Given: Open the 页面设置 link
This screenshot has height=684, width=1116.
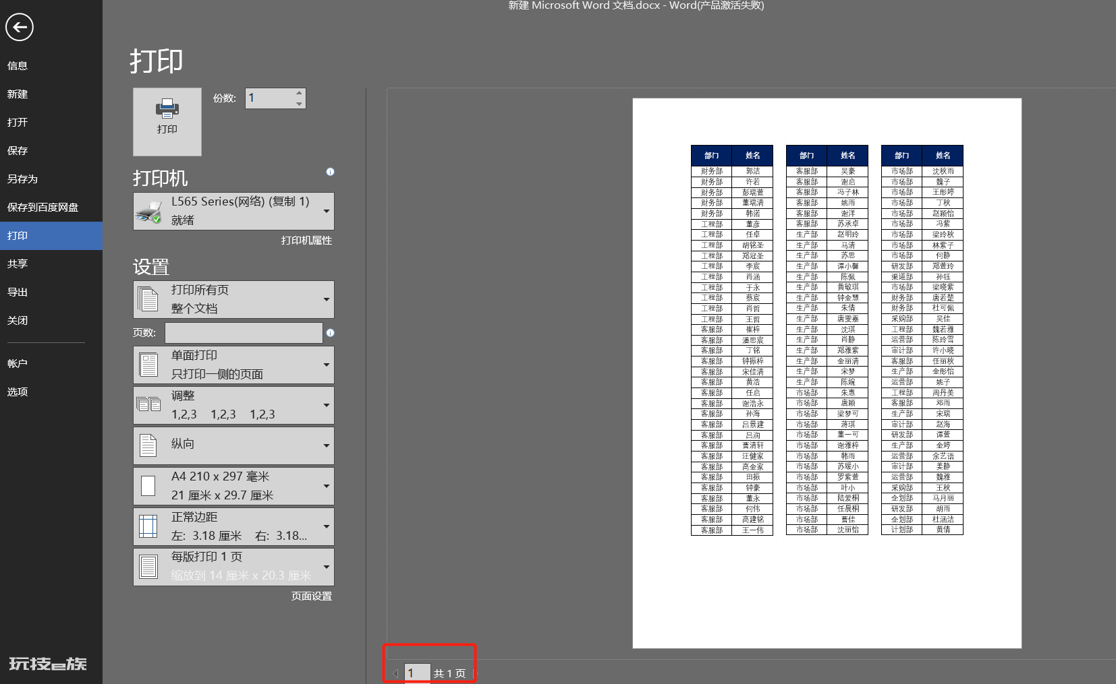Looking at the screenshot, I should tap(312, 596).
